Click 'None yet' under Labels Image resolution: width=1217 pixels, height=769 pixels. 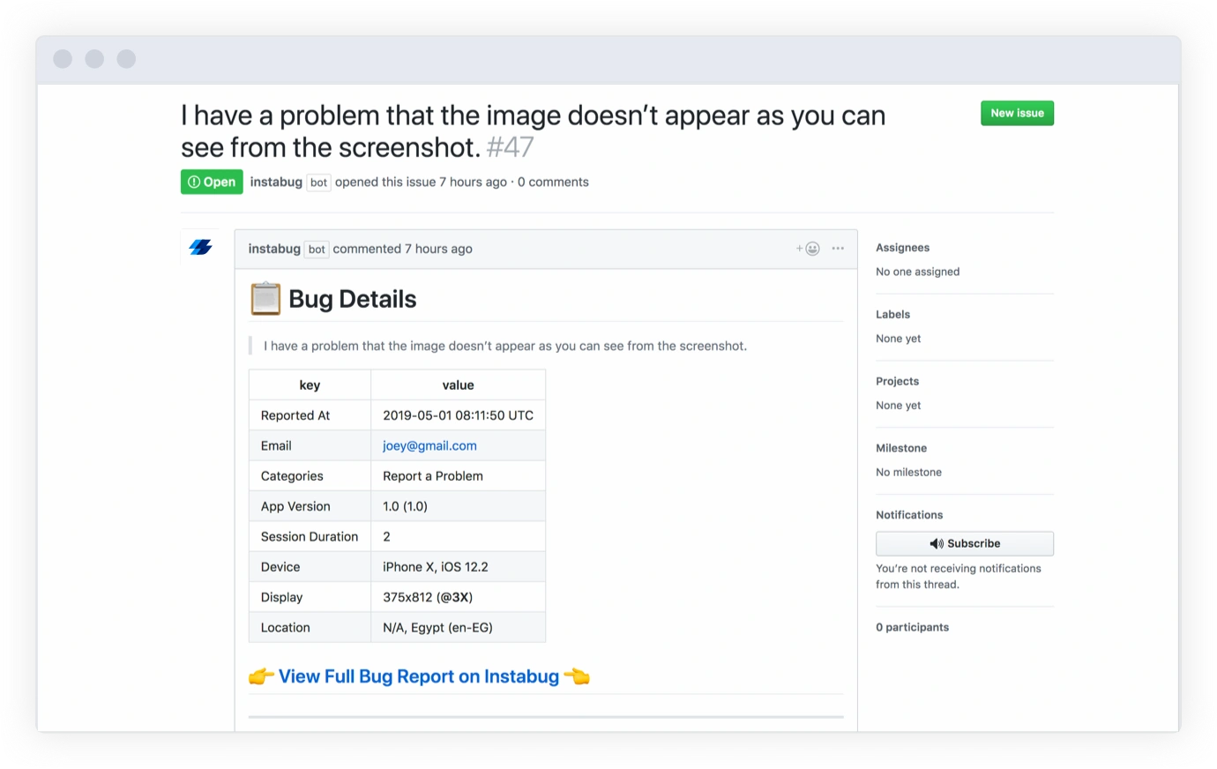tap(898, 339)
